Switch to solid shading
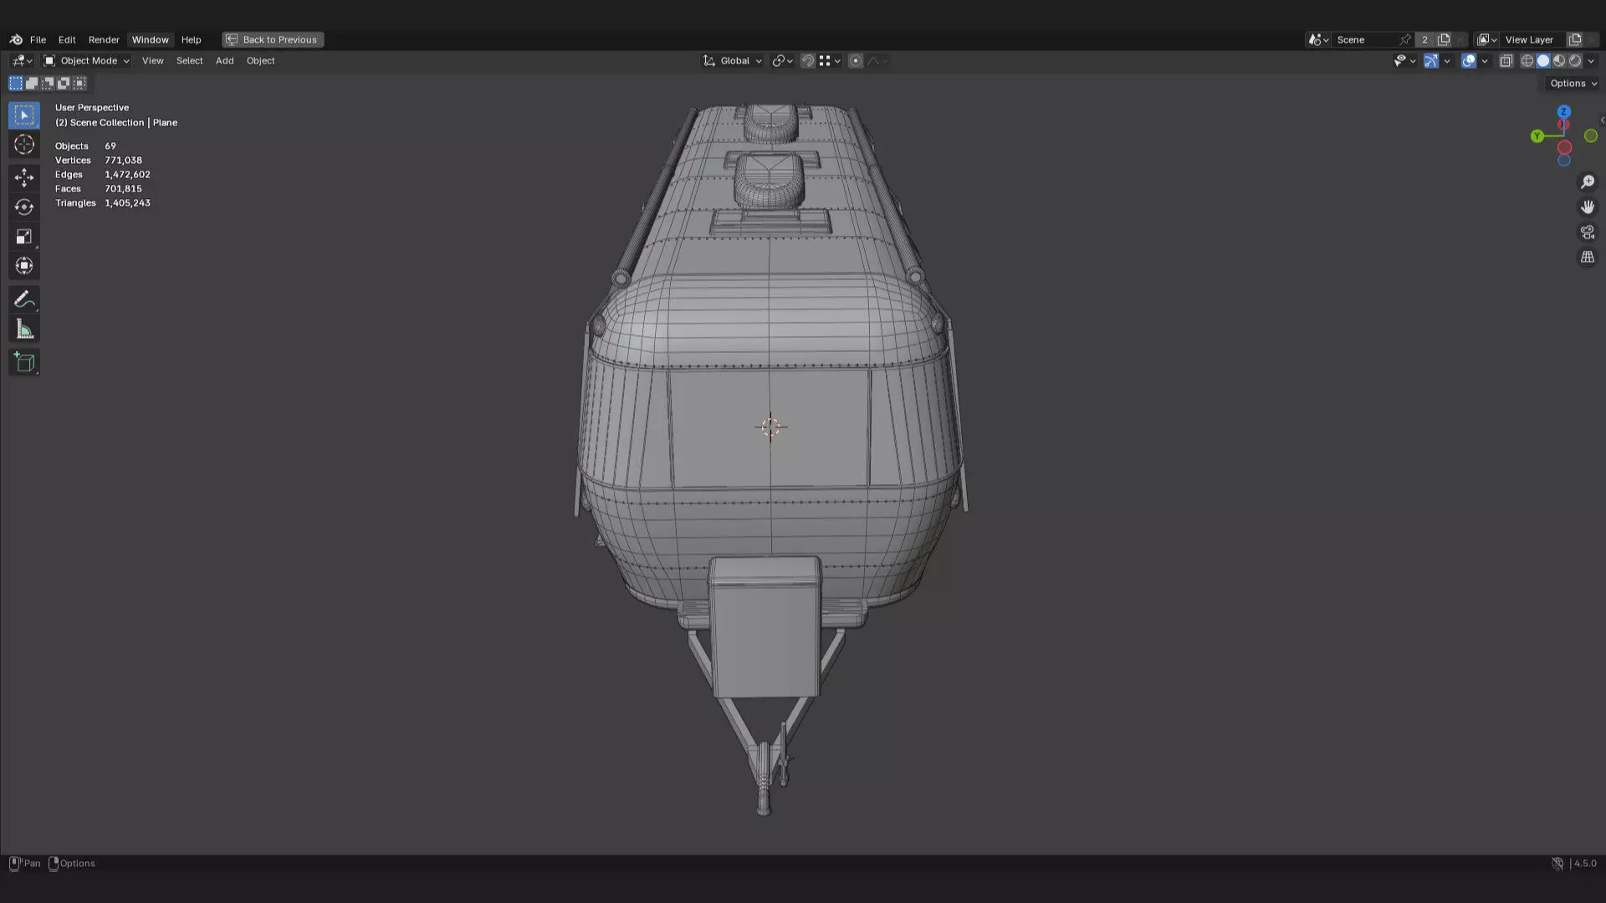Viewport: 1606px width, 903px height. pos(1543,61)
